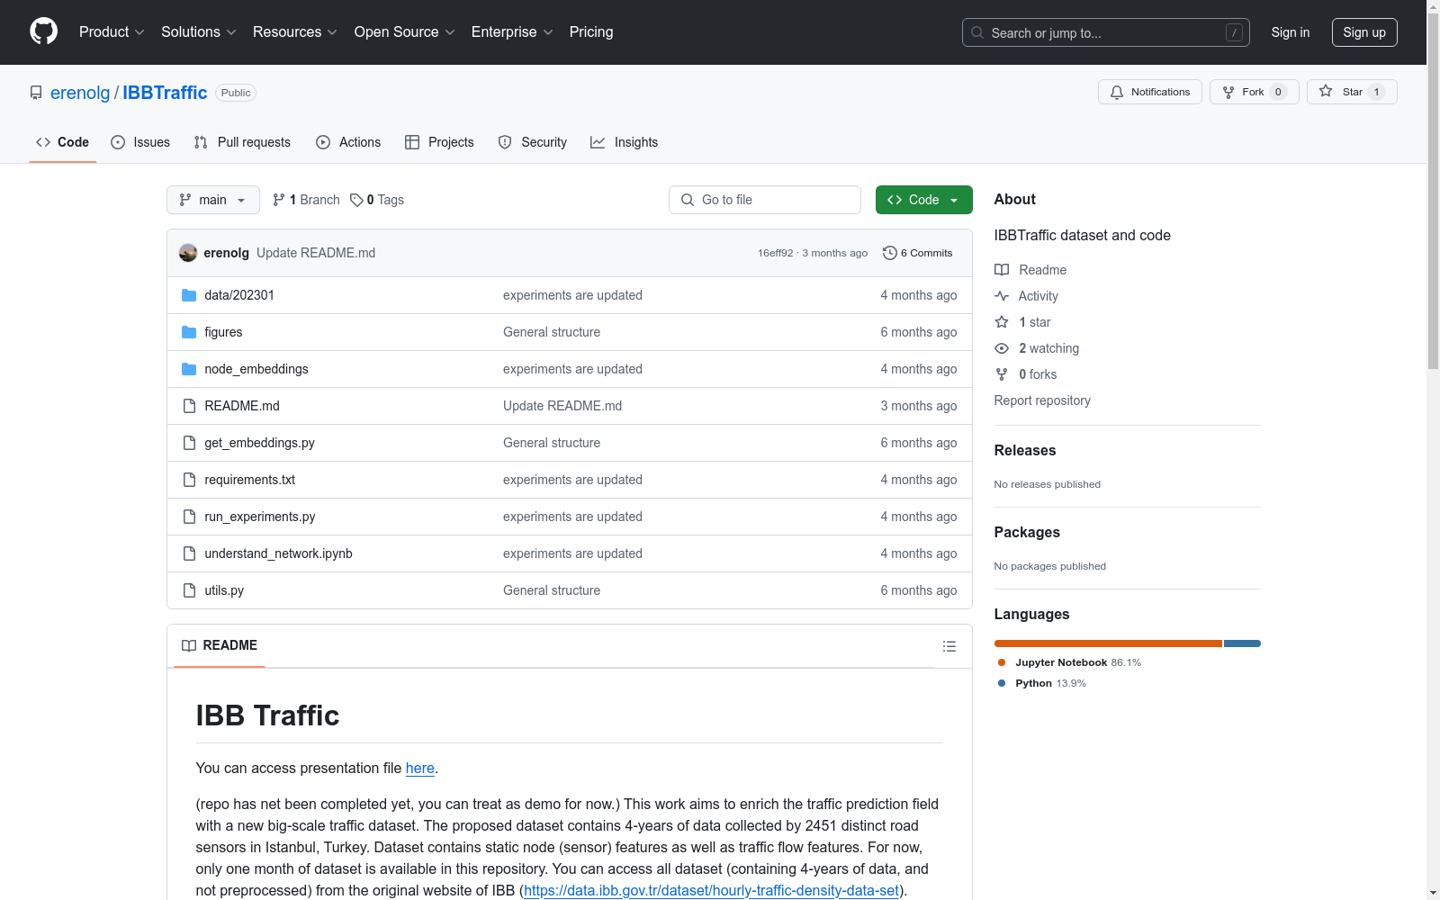1440x900 pixels.
Task: Click the star icon beside 1 star
Action: click(1002, 322)
